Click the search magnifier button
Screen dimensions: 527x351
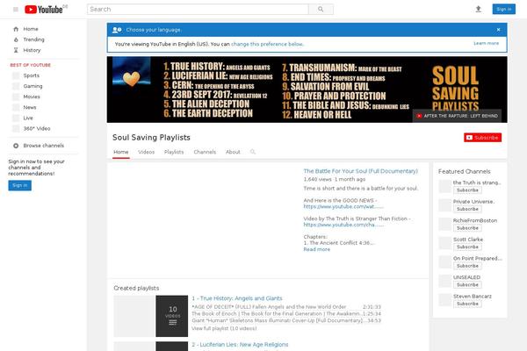click(x=321, y=10)
